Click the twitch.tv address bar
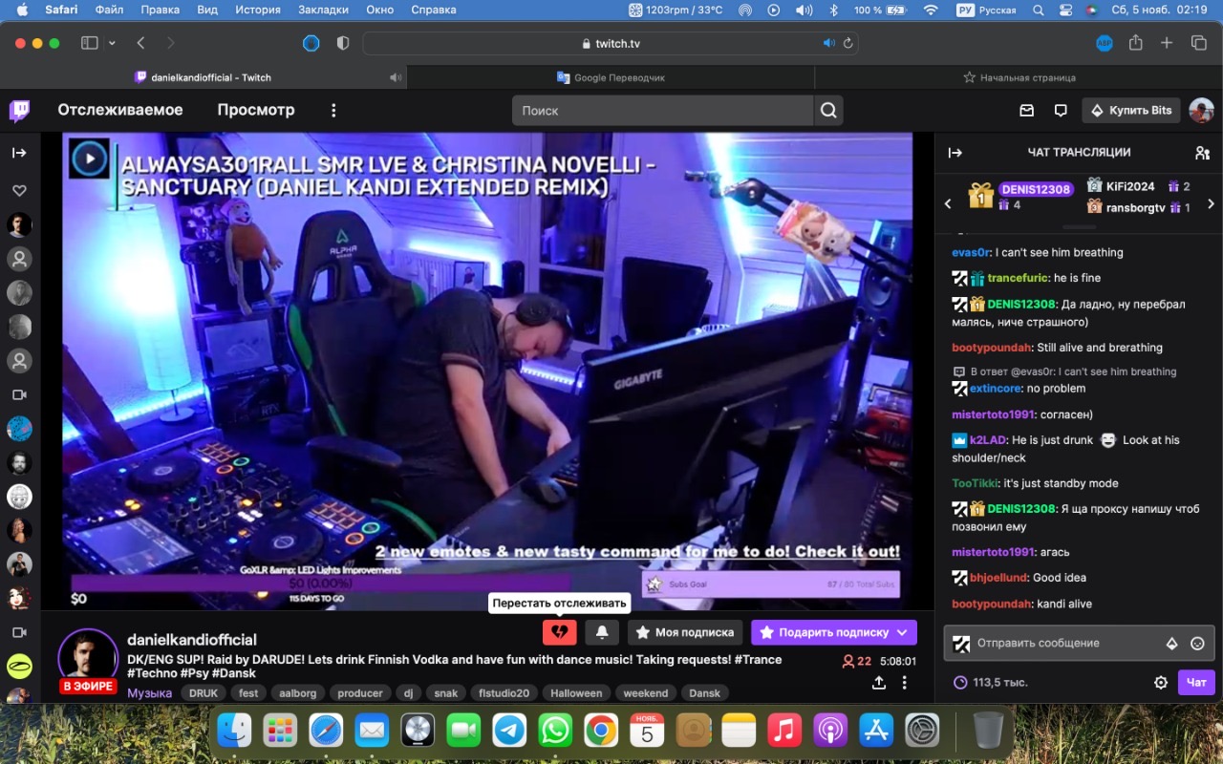 (611, 44)
